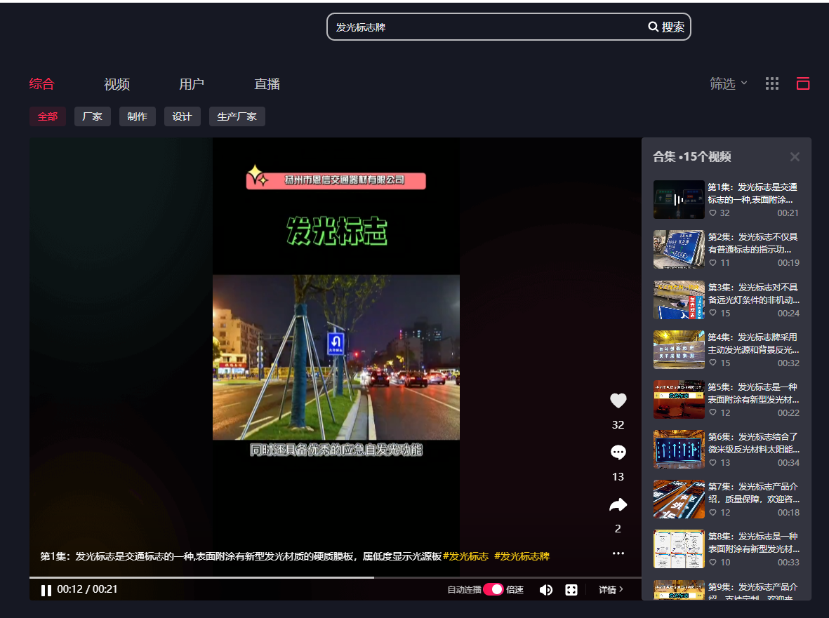Switch to single-column list view
The width and height of the screenshot is (829, 618).
pos(803,84)
